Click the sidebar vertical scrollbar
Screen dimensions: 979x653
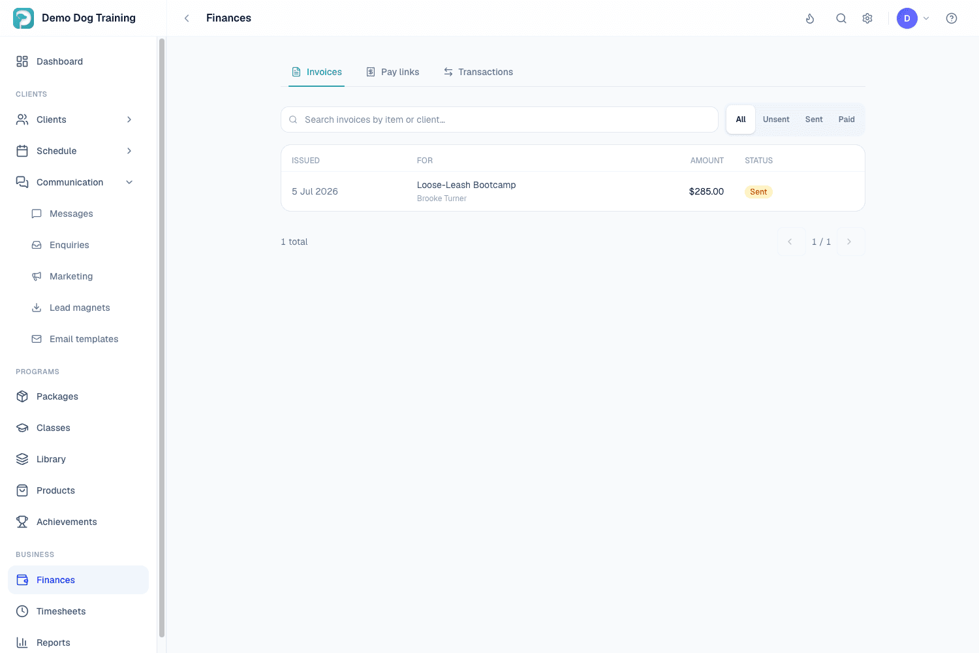(162, 338)
